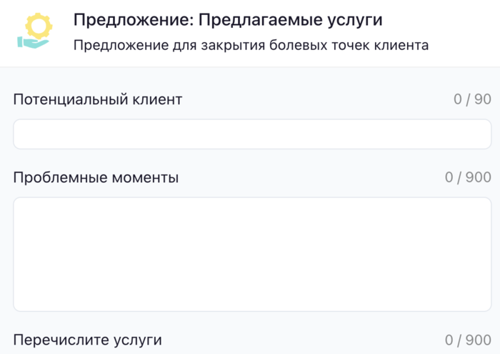This screenshot has height=354, width=500.
Task: Click the "0 / 90" character counter
Action: (472, 99)
